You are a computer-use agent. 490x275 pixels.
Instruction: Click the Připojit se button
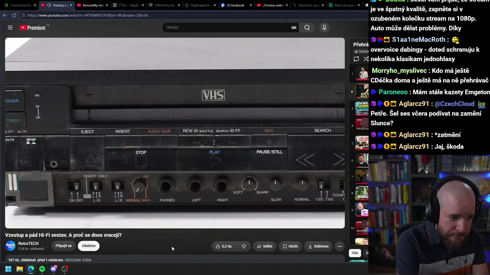[64, 246]
